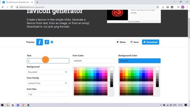Open the Font Family dropdown showing Leckerli One

(x=48, y=83)
